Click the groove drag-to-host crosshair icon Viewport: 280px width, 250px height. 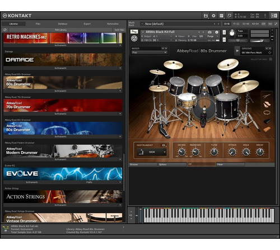coord(269,53)
